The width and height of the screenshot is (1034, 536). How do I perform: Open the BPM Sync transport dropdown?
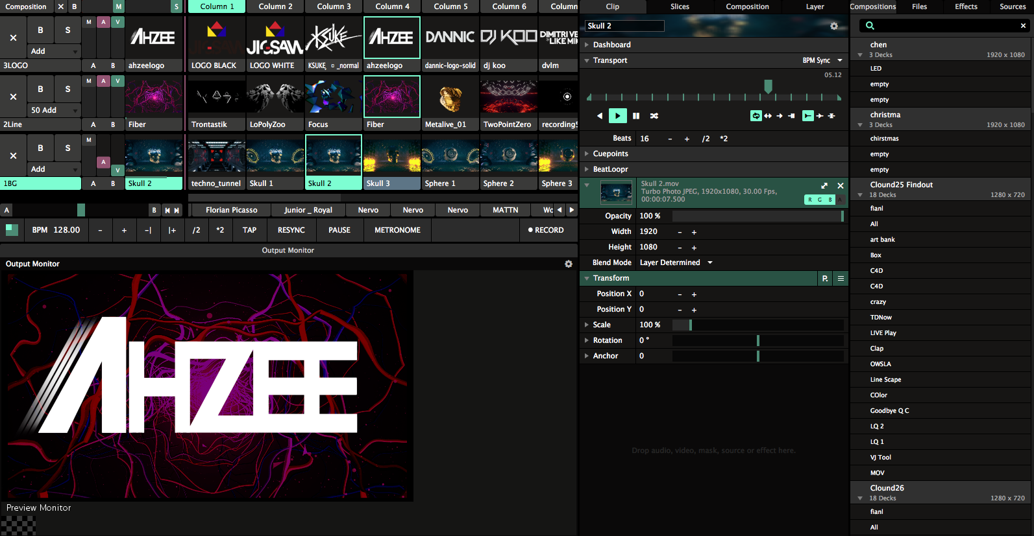[x=822, y=60]
